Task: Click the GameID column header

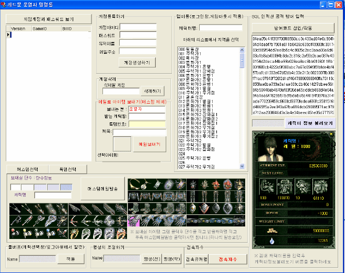Action: point(47,29)
